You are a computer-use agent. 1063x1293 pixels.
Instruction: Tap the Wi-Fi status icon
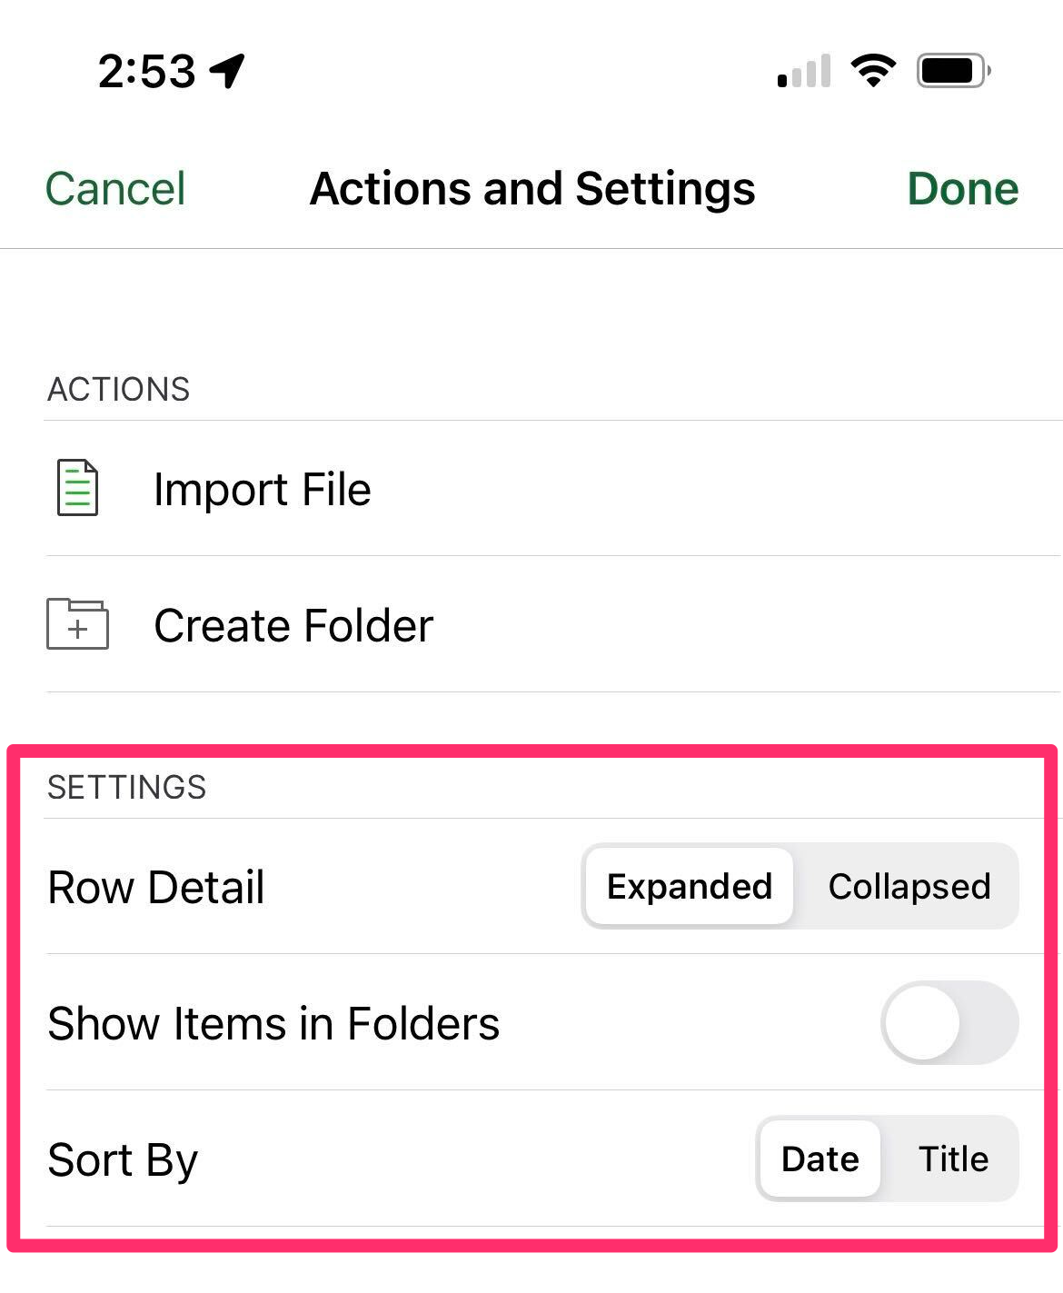(873, 70)
